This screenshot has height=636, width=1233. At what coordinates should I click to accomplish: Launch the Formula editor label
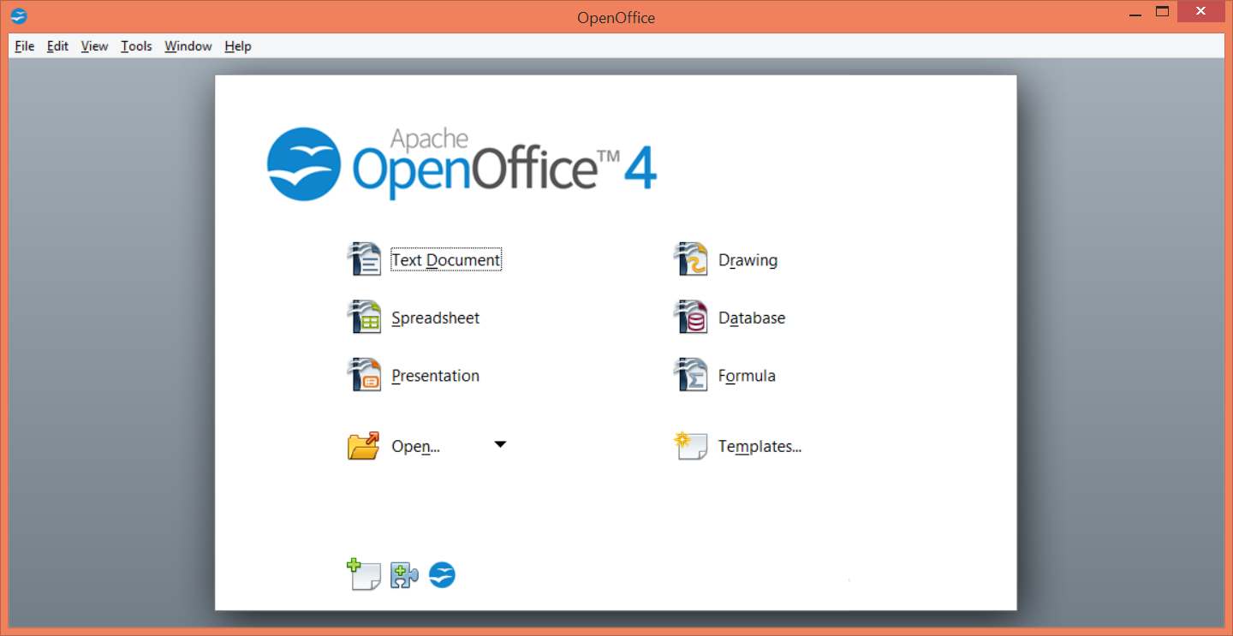pos(748,376)
